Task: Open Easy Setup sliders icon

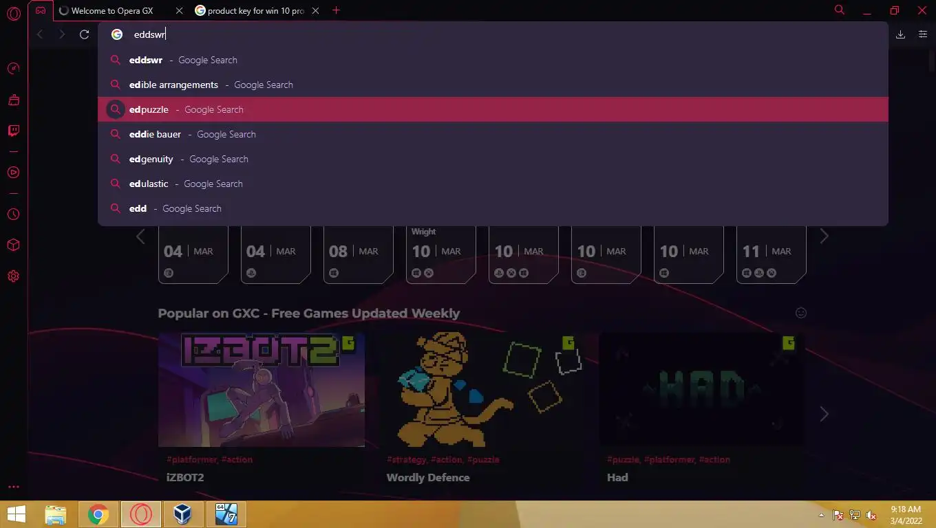Action: tap(923, 34)
